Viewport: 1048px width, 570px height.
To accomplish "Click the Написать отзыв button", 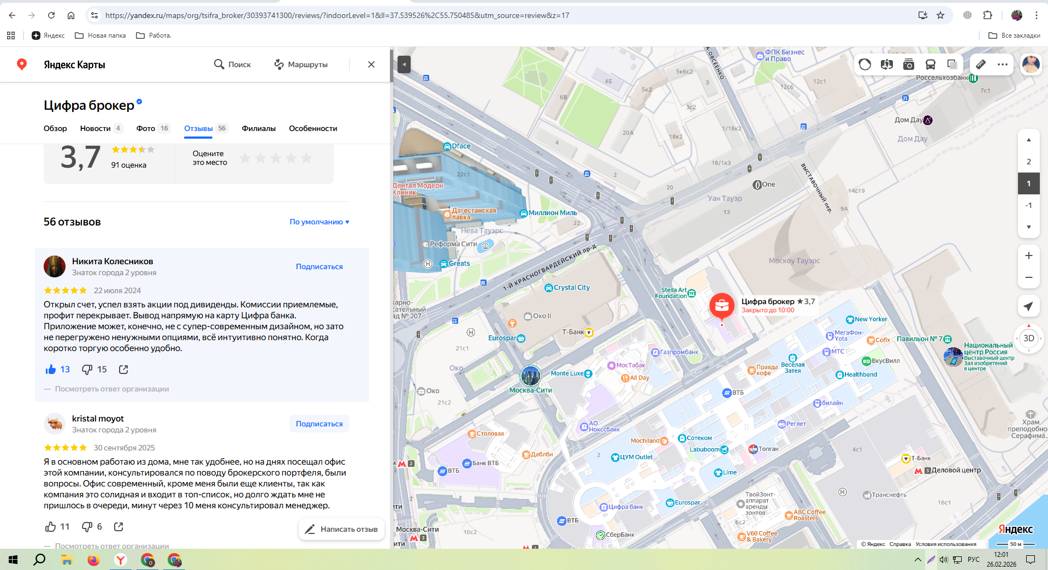I will point(341,529).
